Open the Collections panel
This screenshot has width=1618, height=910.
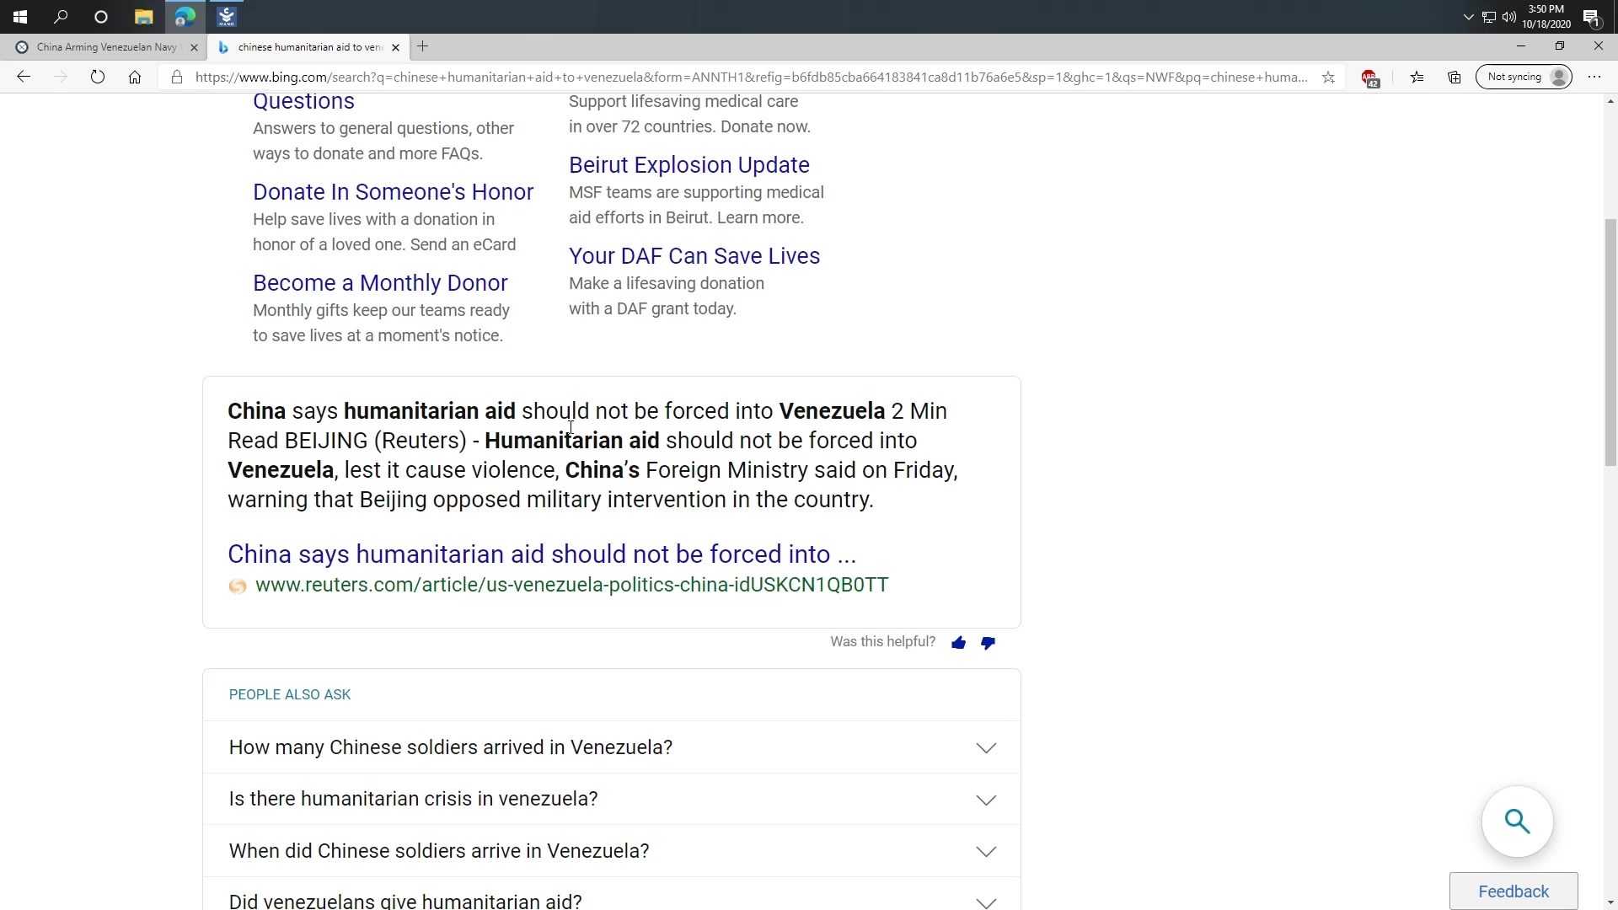1455,77
